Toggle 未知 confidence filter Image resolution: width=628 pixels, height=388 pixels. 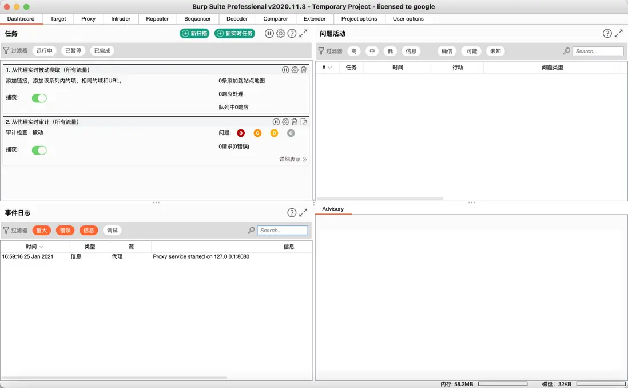[x=495, y=51]
